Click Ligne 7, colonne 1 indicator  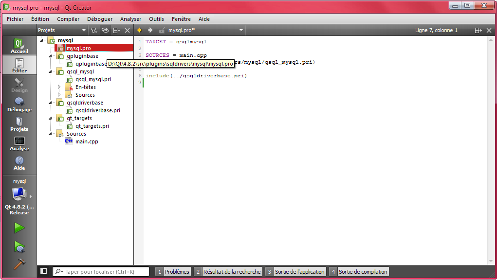[x=436, y=30]
